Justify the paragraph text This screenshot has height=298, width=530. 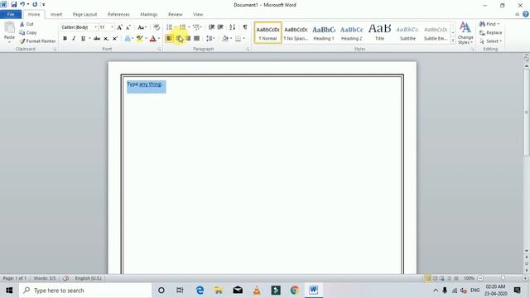pyautogui.click(x=197, y=39)
